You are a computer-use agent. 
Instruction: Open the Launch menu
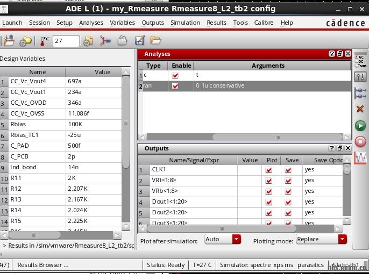(x=12, y=23)
